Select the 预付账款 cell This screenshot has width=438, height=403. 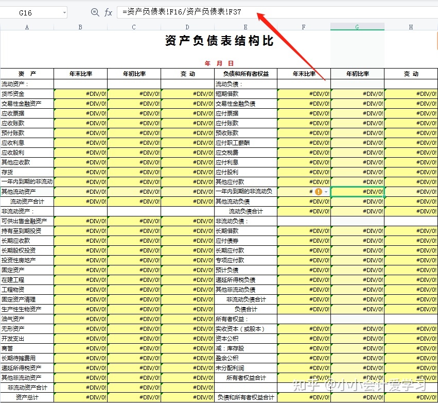pyautogui.click(x=27, y=133)
